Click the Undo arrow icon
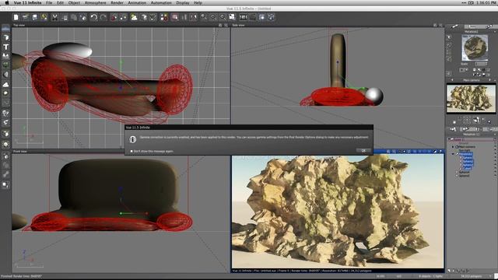This screenshot has width=498, height=280. point(93,17)
